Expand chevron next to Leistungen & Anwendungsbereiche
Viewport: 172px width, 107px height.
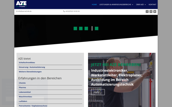coord(132,5)
